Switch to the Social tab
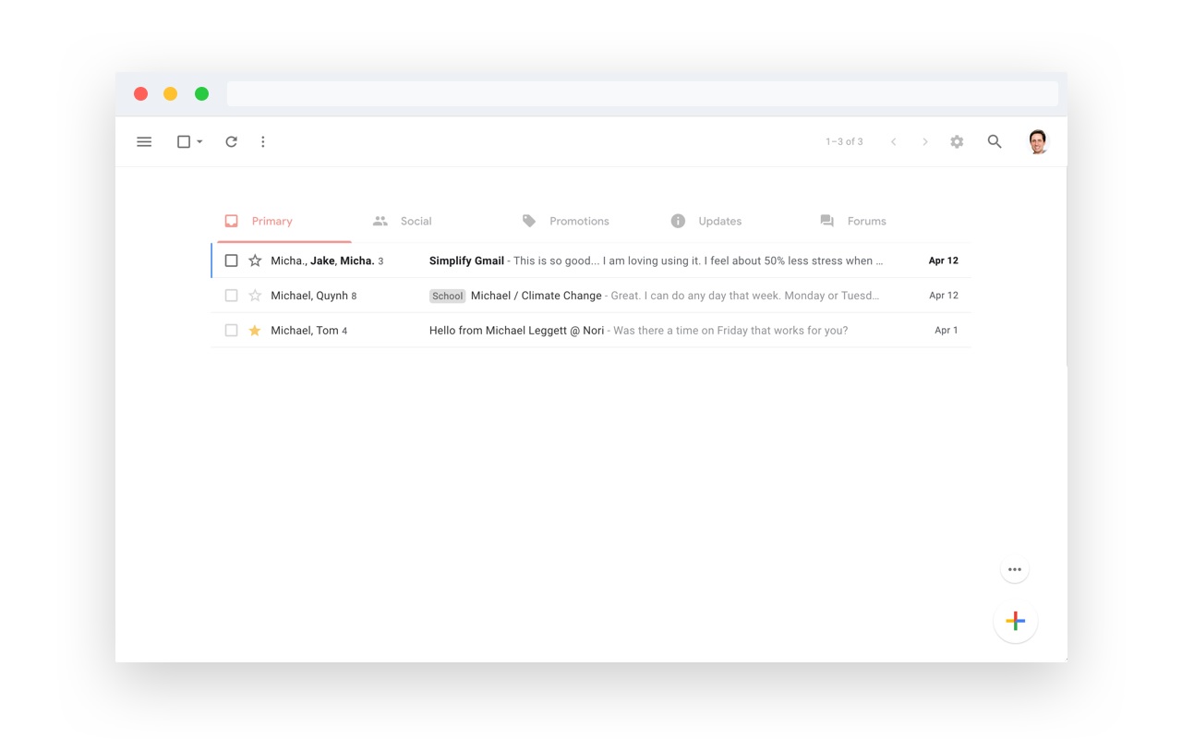 (x=403, y=221)
